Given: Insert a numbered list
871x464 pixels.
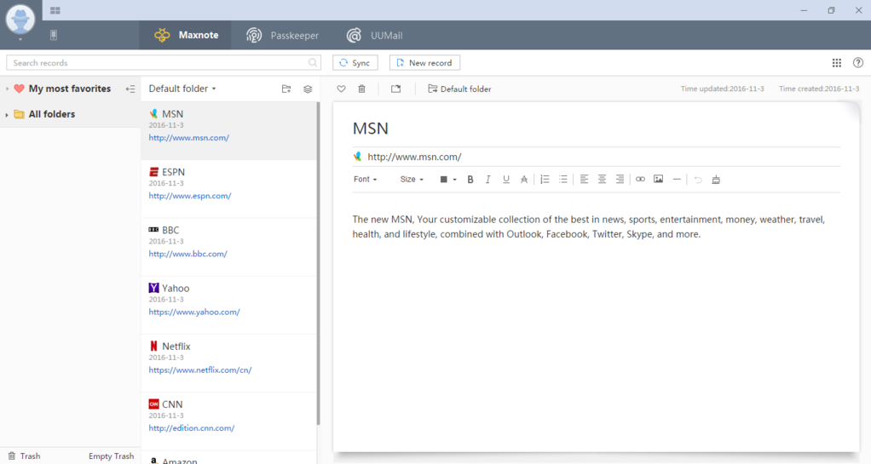Looking at the screenshot, I should point(545,180).
